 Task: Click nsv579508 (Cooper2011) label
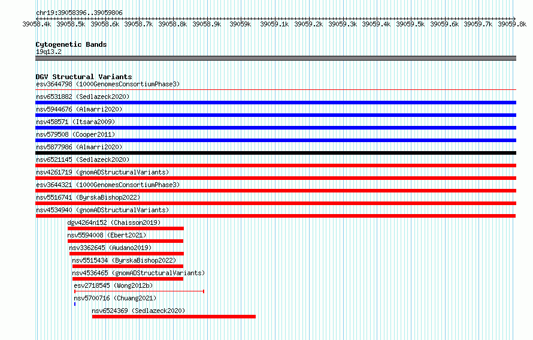(75, 134)
